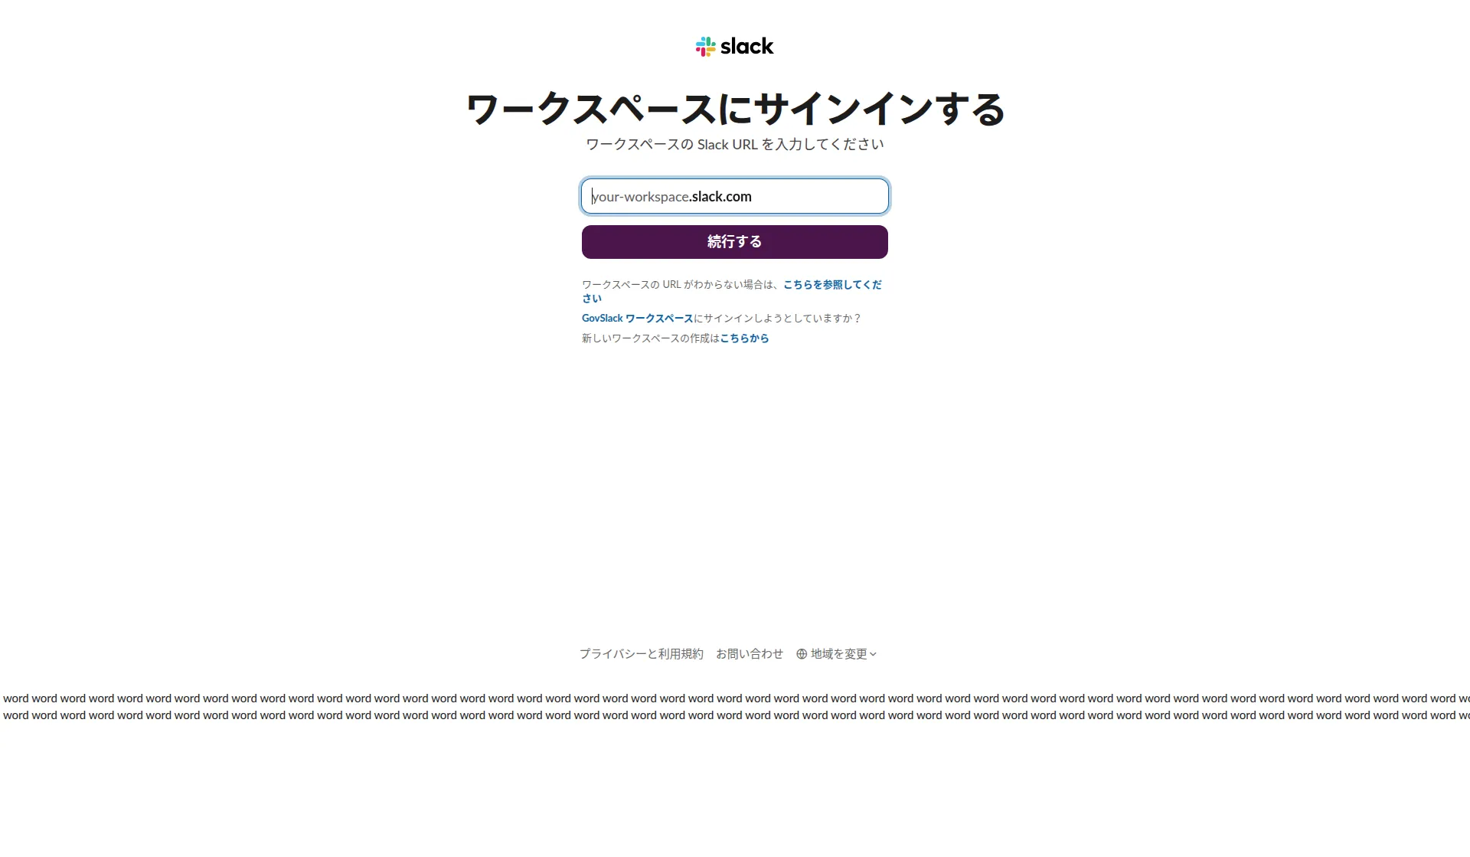Click the slack wordmark beside the logo
This screenshot has height=857, width=1470.
[x=747, y=47]
